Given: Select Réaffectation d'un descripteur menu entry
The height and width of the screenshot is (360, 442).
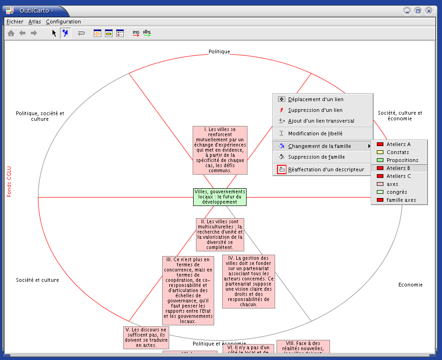Looking at the screenshot, I should pos(326,169).
